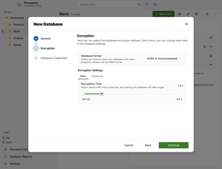Copy the third field value

[211, 56]
